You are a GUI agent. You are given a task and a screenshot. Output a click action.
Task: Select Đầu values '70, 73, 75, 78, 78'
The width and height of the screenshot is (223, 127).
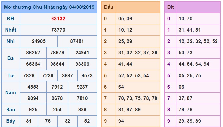click(138, 98)
